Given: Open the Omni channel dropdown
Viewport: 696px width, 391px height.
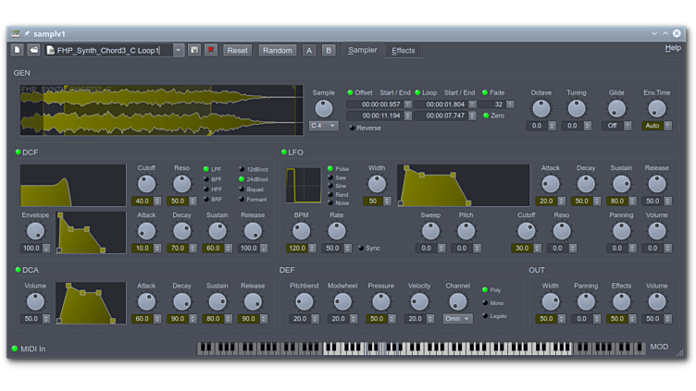Looking at the screenshot, I should click(457, 319).
